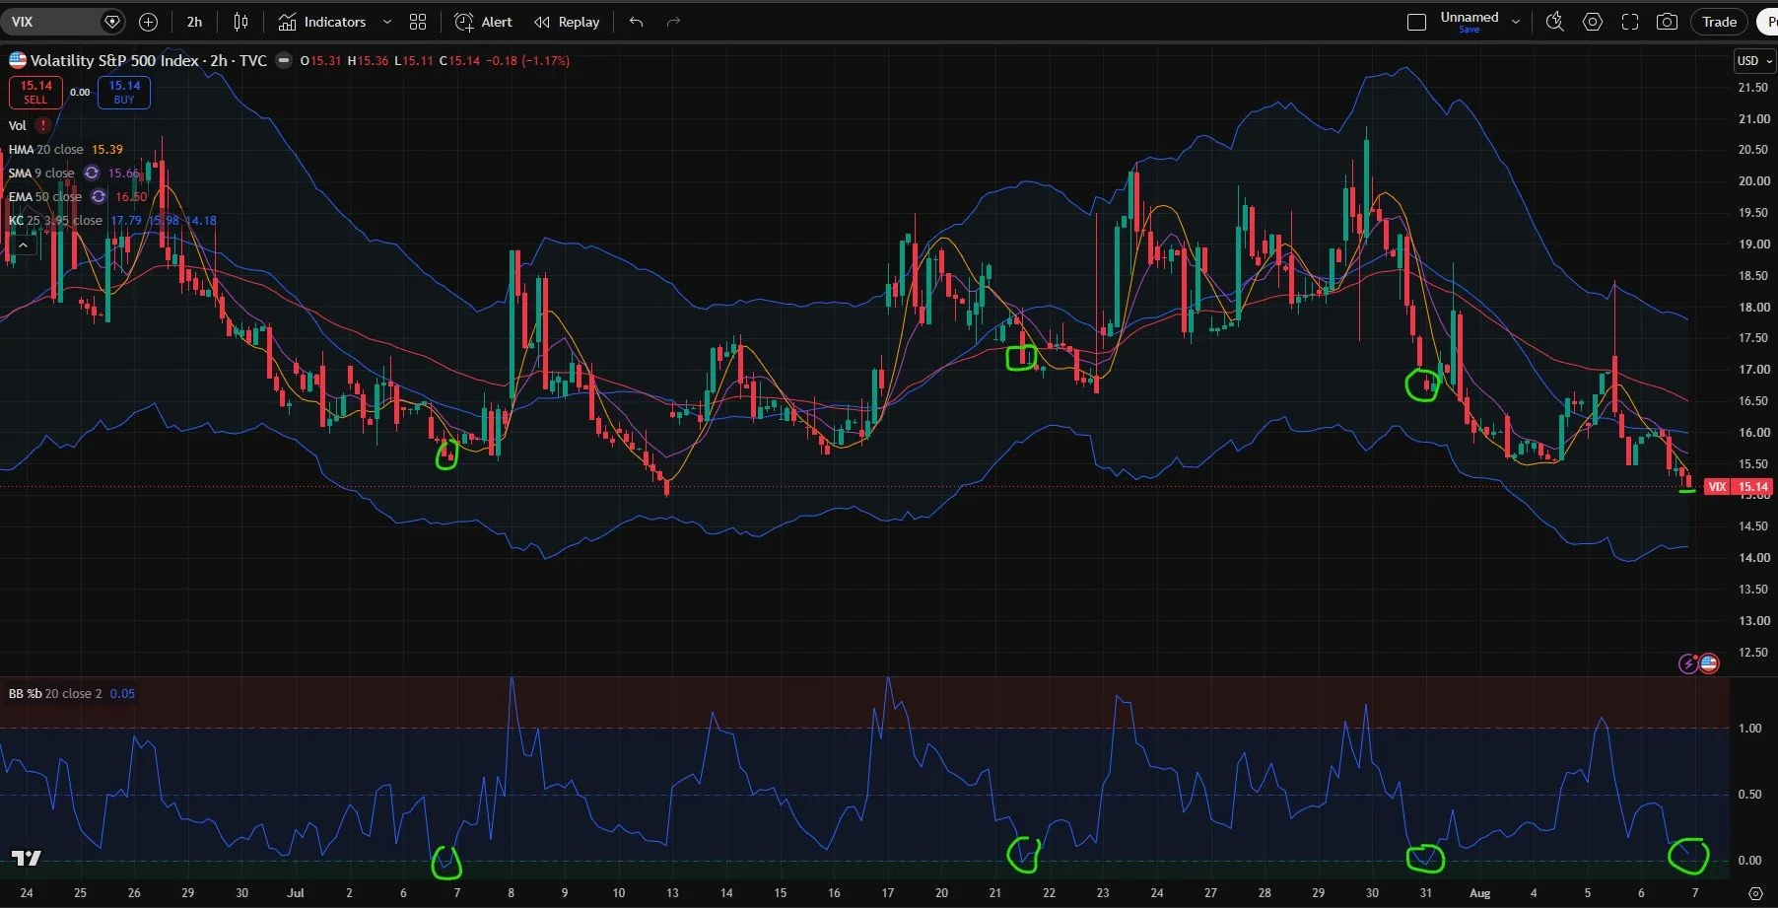Undo the last chart action
This screenshot has width=1778, height=908.
point(637,22)
